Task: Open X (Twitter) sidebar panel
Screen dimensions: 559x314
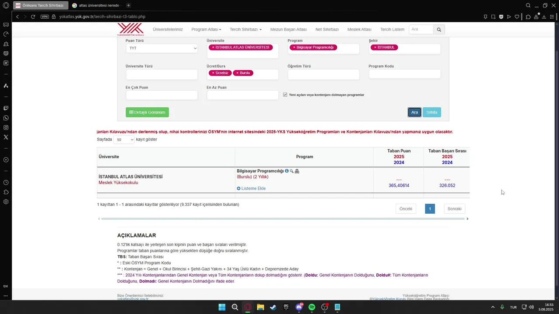Action: point(6,137)
